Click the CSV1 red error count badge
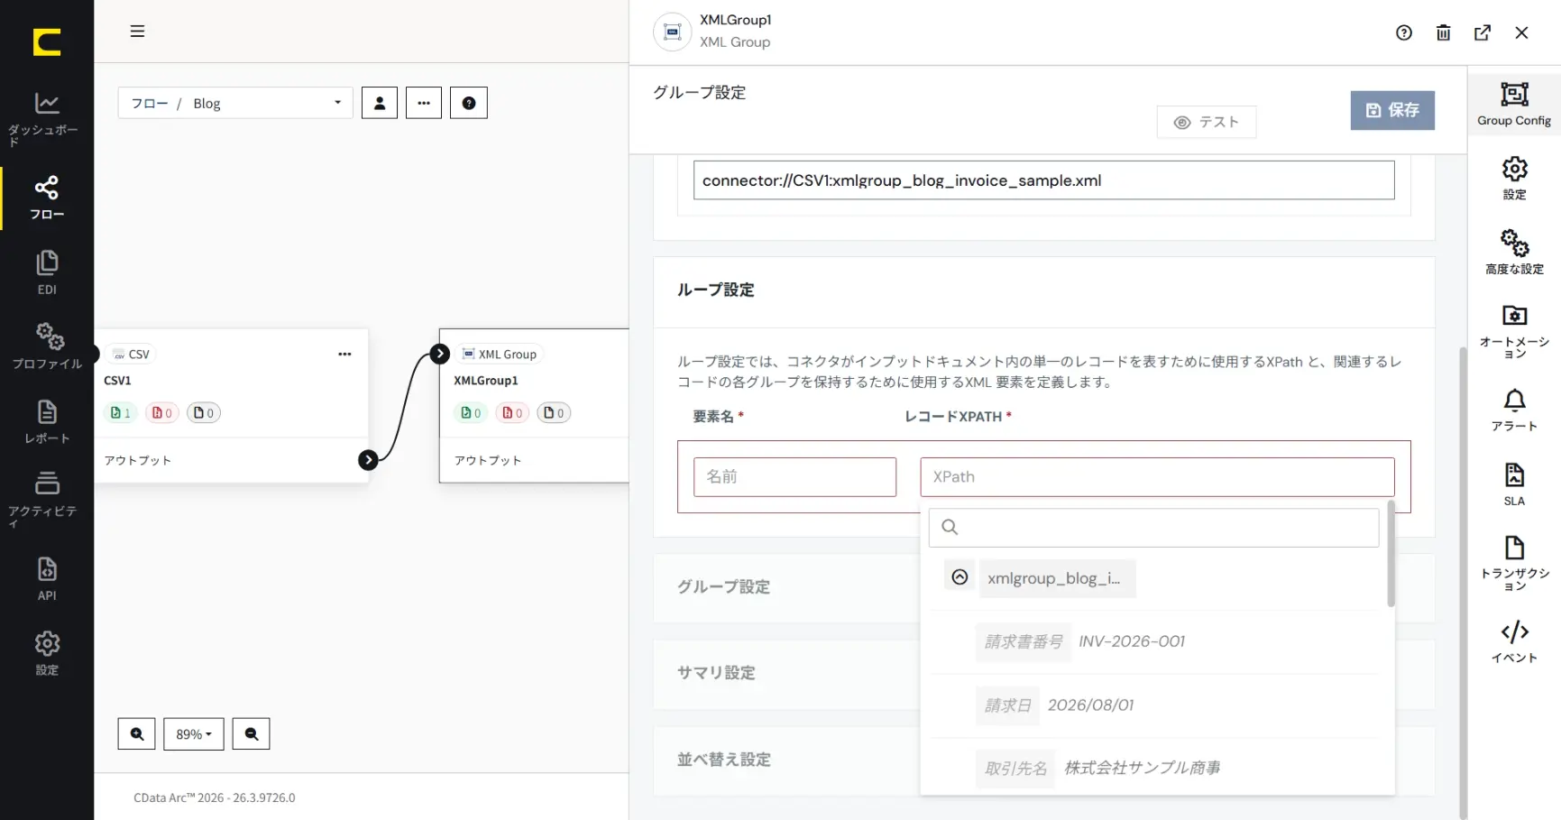The height and width of the screenshot is (820, 1561). (162, 413)
